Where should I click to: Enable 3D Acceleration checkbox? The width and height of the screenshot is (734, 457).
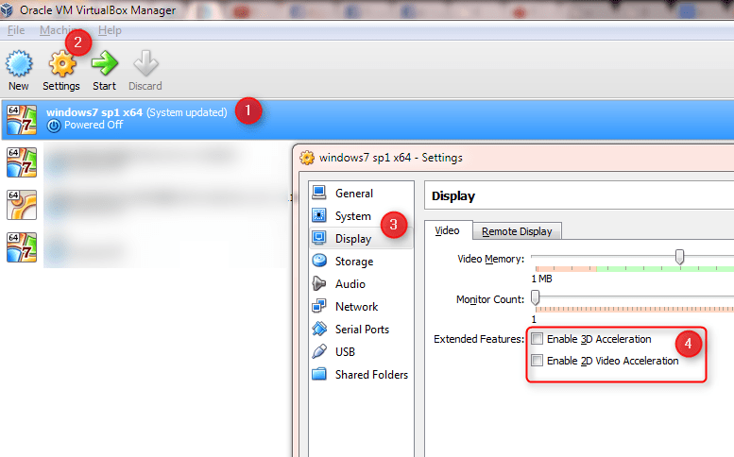[537, 339]
